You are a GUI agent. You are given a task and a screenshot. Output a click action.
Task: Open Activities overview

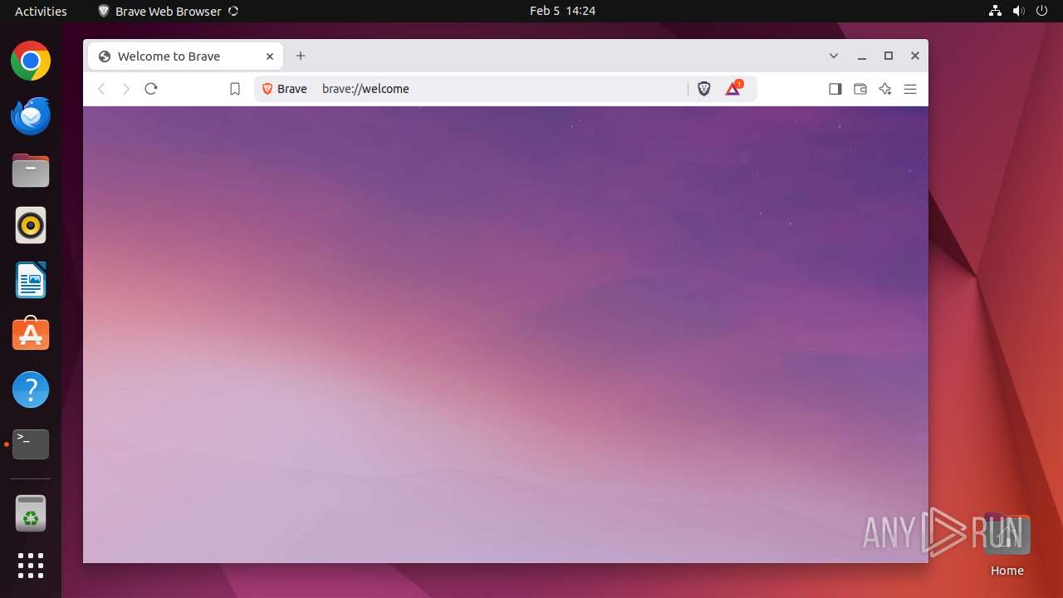[41, 11]
